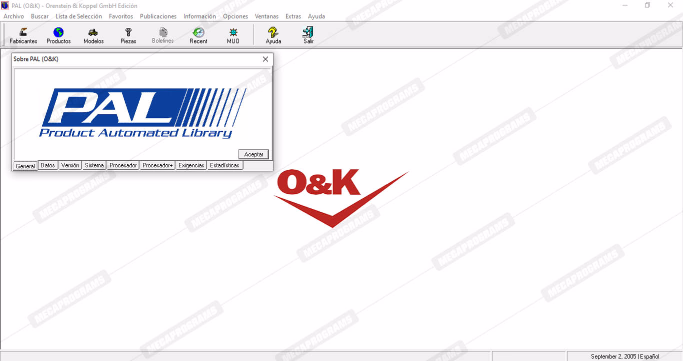Viewport: 683px width, 361px height.
Task: Click the red O&K logo
Action: [x=341, y=198]
